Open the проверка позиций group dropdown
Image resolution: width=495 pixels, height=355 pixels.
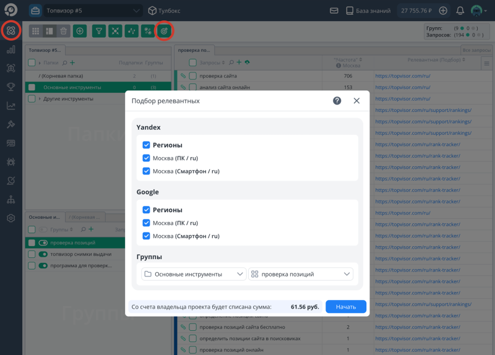point(301,274)
